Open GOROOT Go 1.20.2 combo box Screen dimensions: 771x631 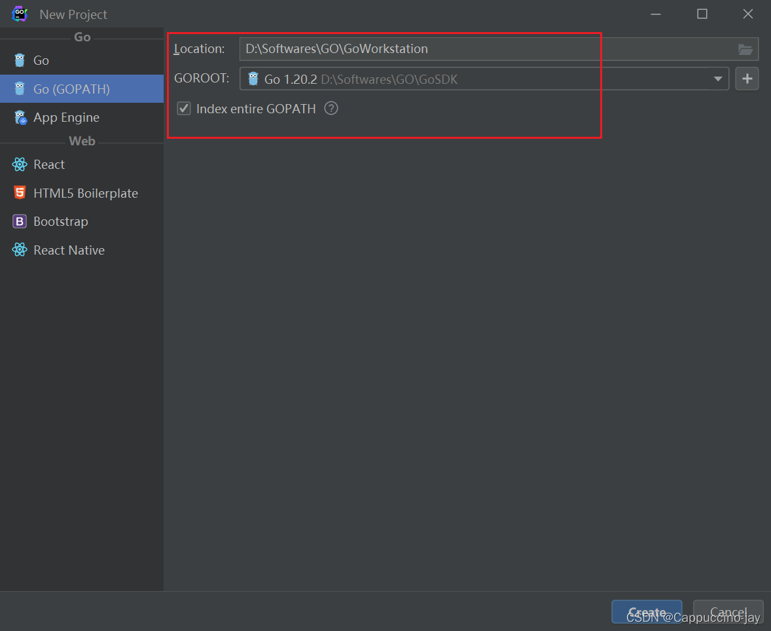click(484, 79)
